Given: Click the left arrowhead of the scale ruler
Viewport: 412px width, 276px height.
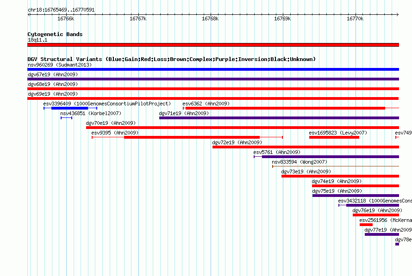Looking at the screenshot, I should (29, 14).
